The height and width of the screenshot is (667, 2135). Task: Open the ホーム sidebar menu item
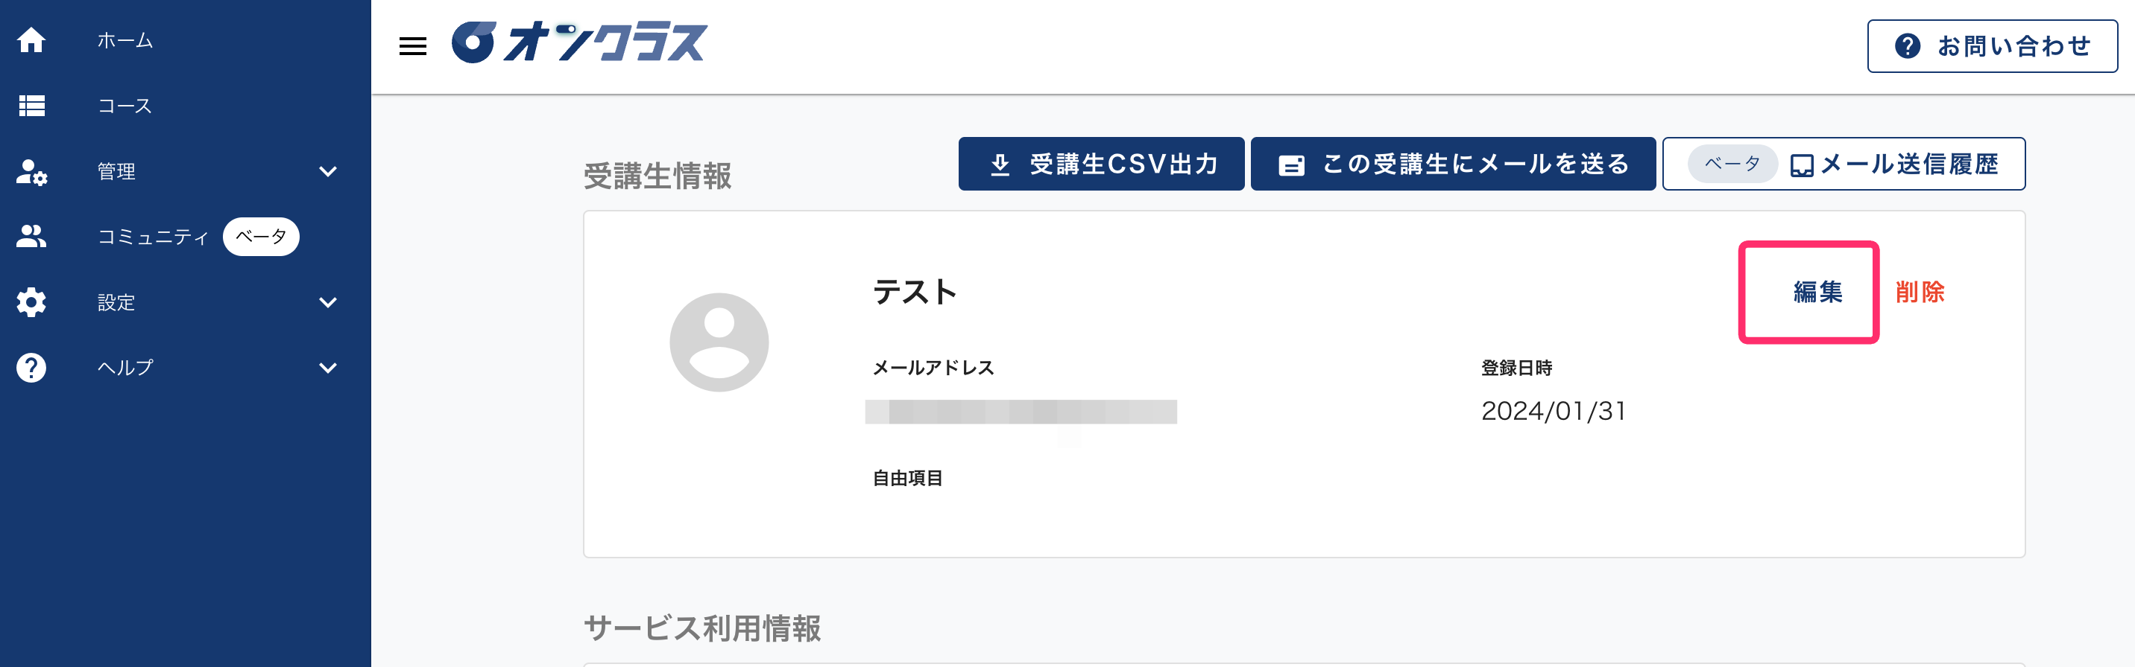tap(124, 39)
